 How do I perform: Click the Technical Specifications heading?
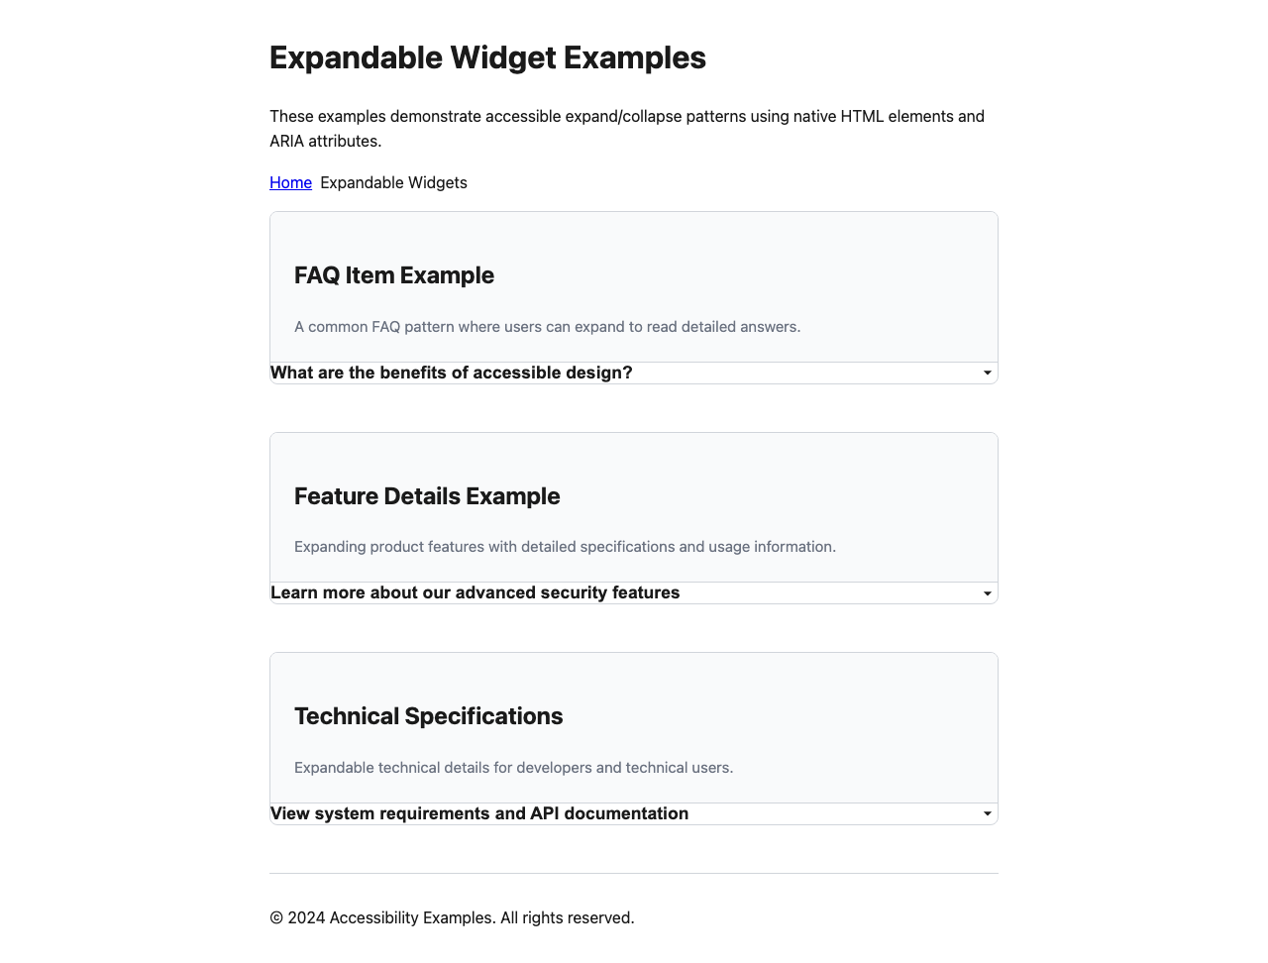click(428, 715)
